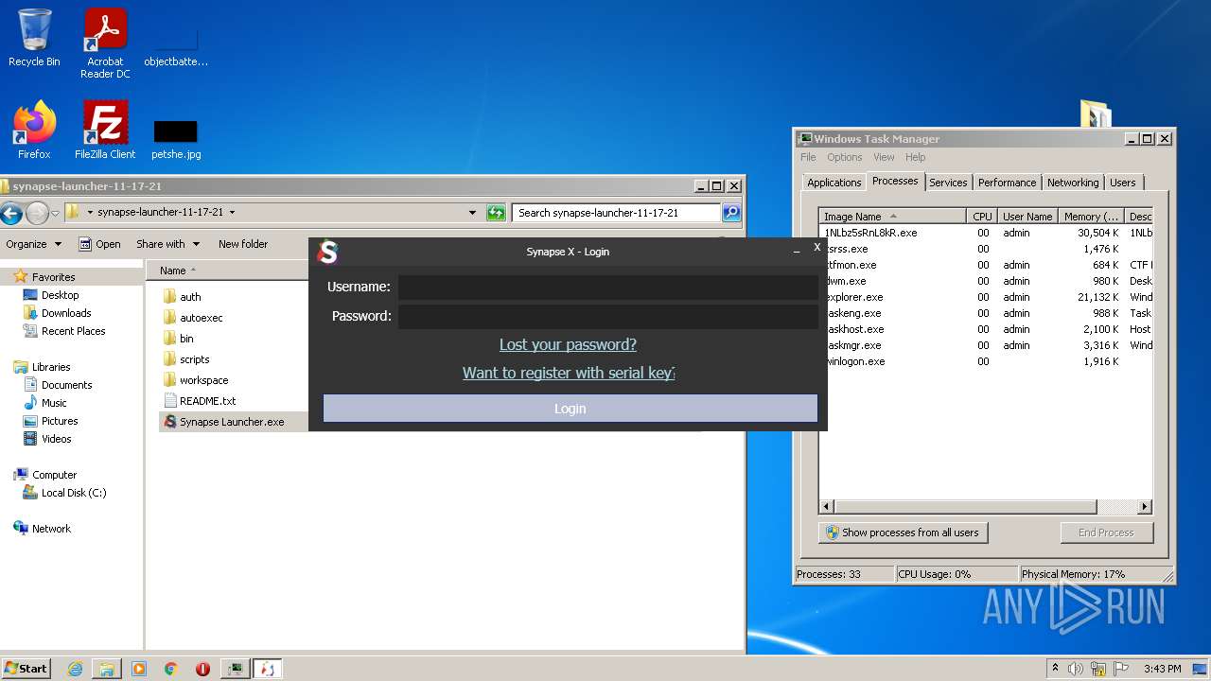Open Task Manager Help menu
1211x681 pixels.
(x=915, y=157)
